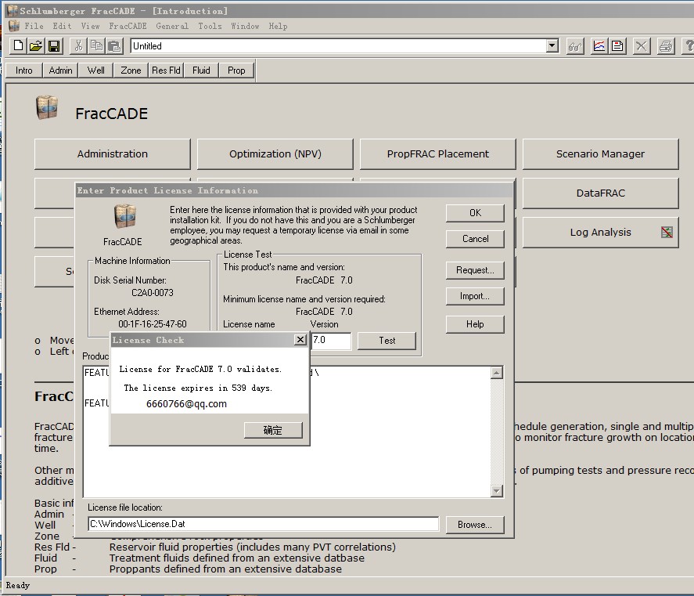Open the Edit menu
This screenshot has height=596, width=694.
click(x=62, y=26)
